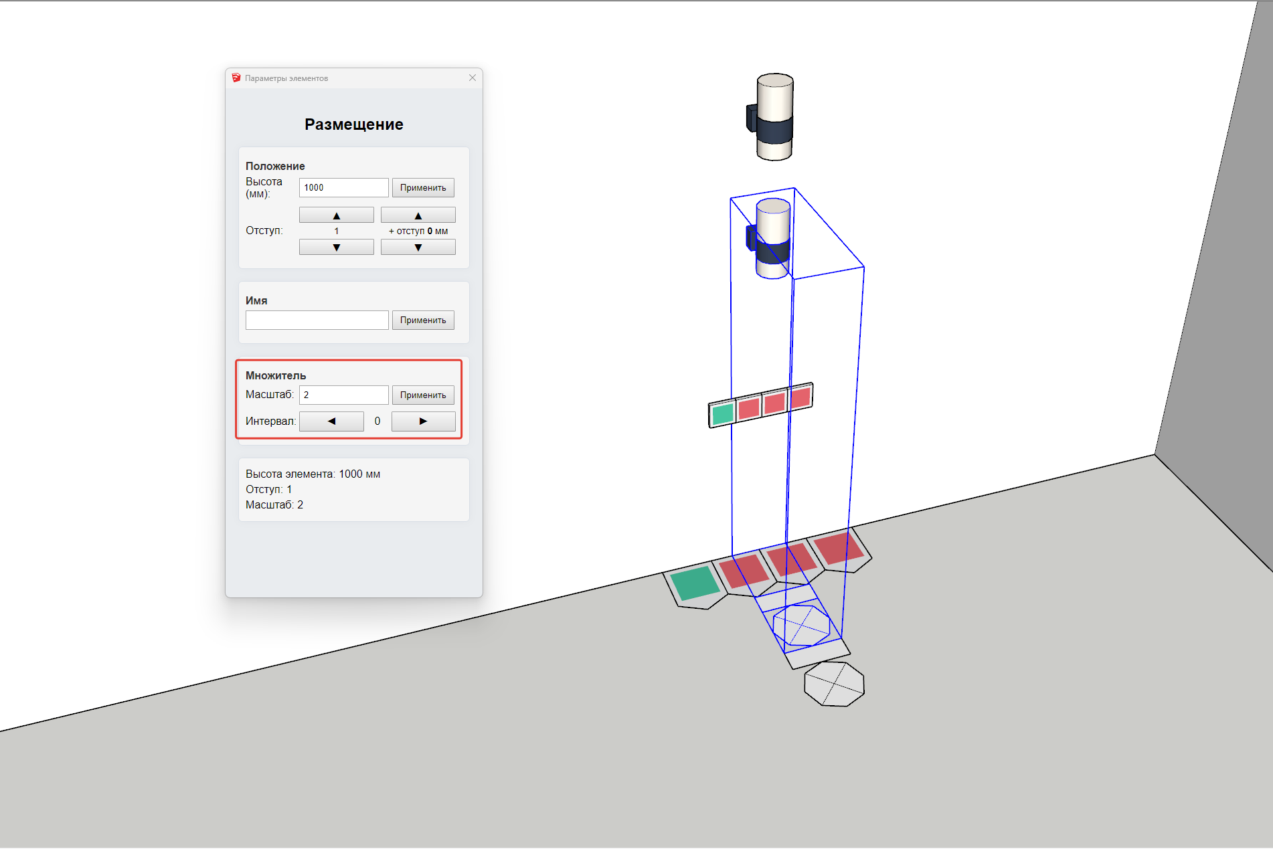Viewport: 1273px width, 849px height.
Task: Click the Масштаб input field
Action: click(x=343, y=395)
